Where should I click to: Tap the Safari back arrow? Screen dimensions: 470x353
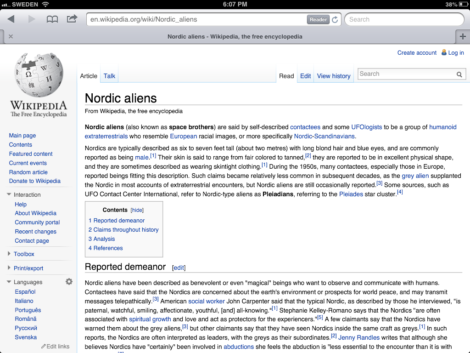point(11,19)
